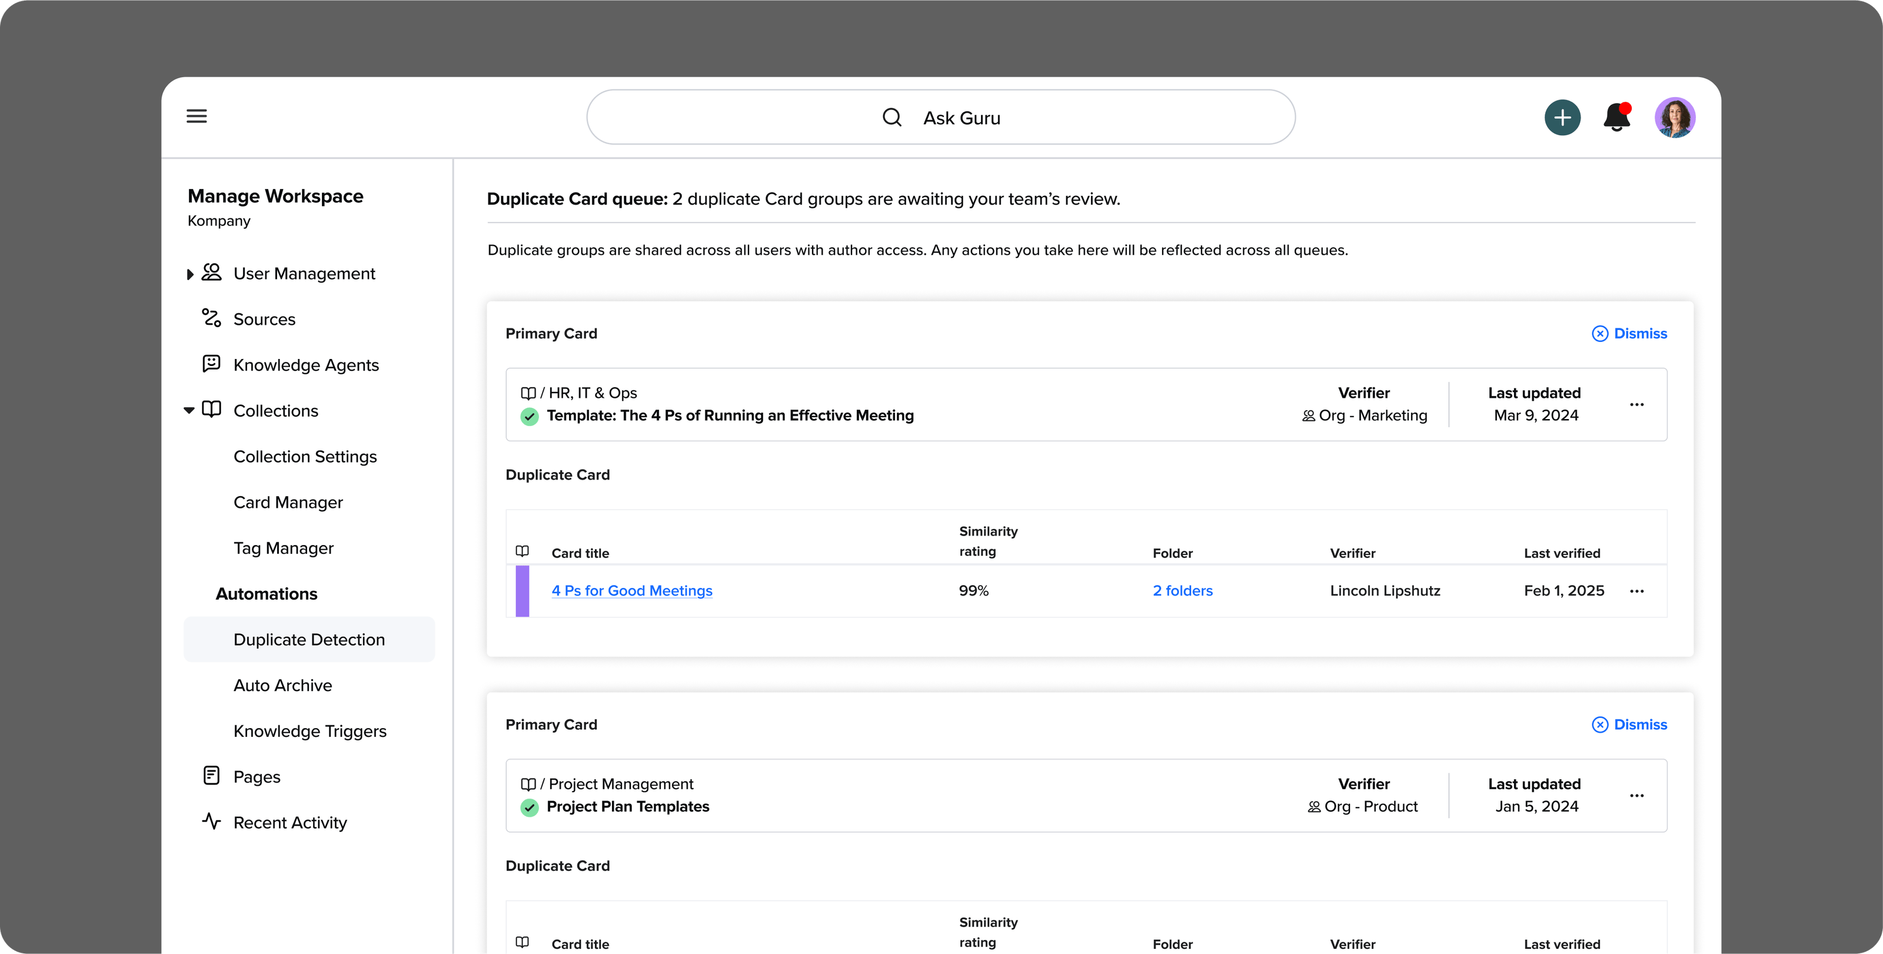
Task: Click the Project Plan Templates card title
Action: [x=628, y=806]
